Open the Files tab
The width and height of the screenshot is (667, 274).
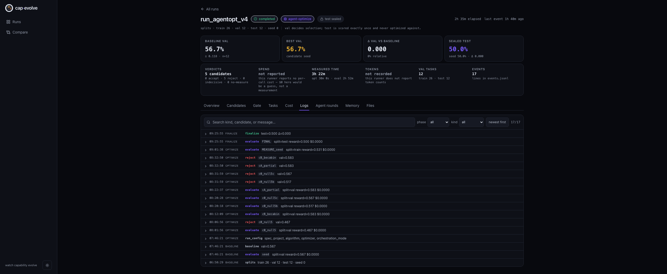370,106
